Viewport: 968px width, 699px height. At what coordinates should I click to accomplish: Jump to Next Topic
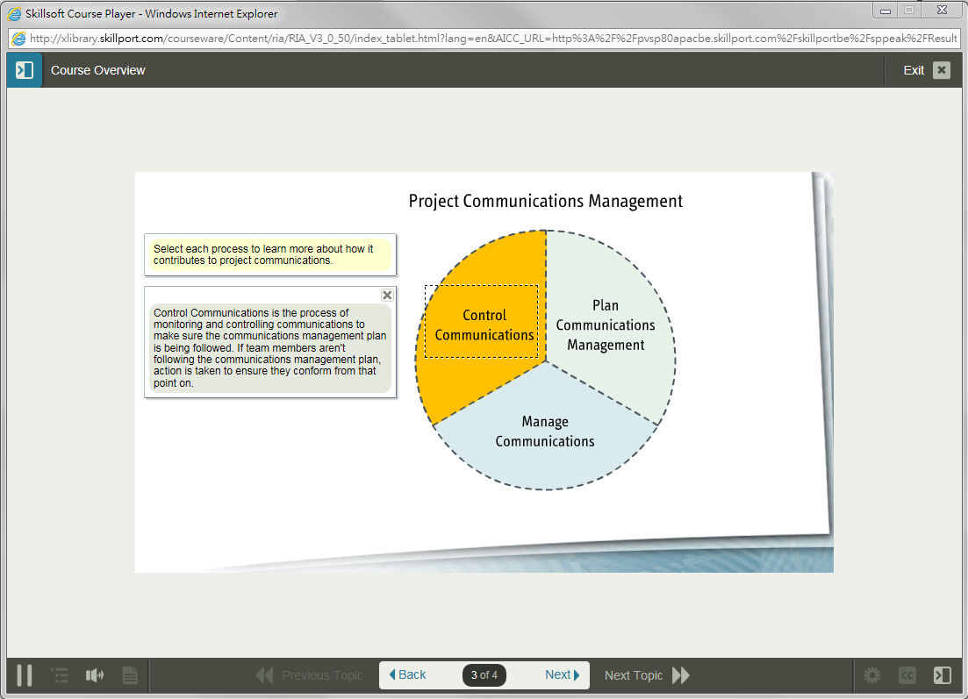point(647,675)
